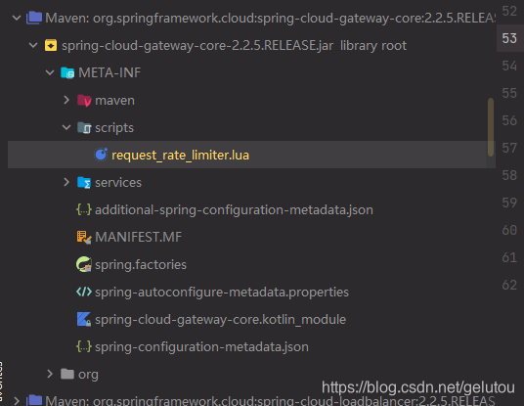Select the Maven spring-cloud-loadbalancer library label
The height and width of the screenshot is (406, 524).
click(270, 400)
